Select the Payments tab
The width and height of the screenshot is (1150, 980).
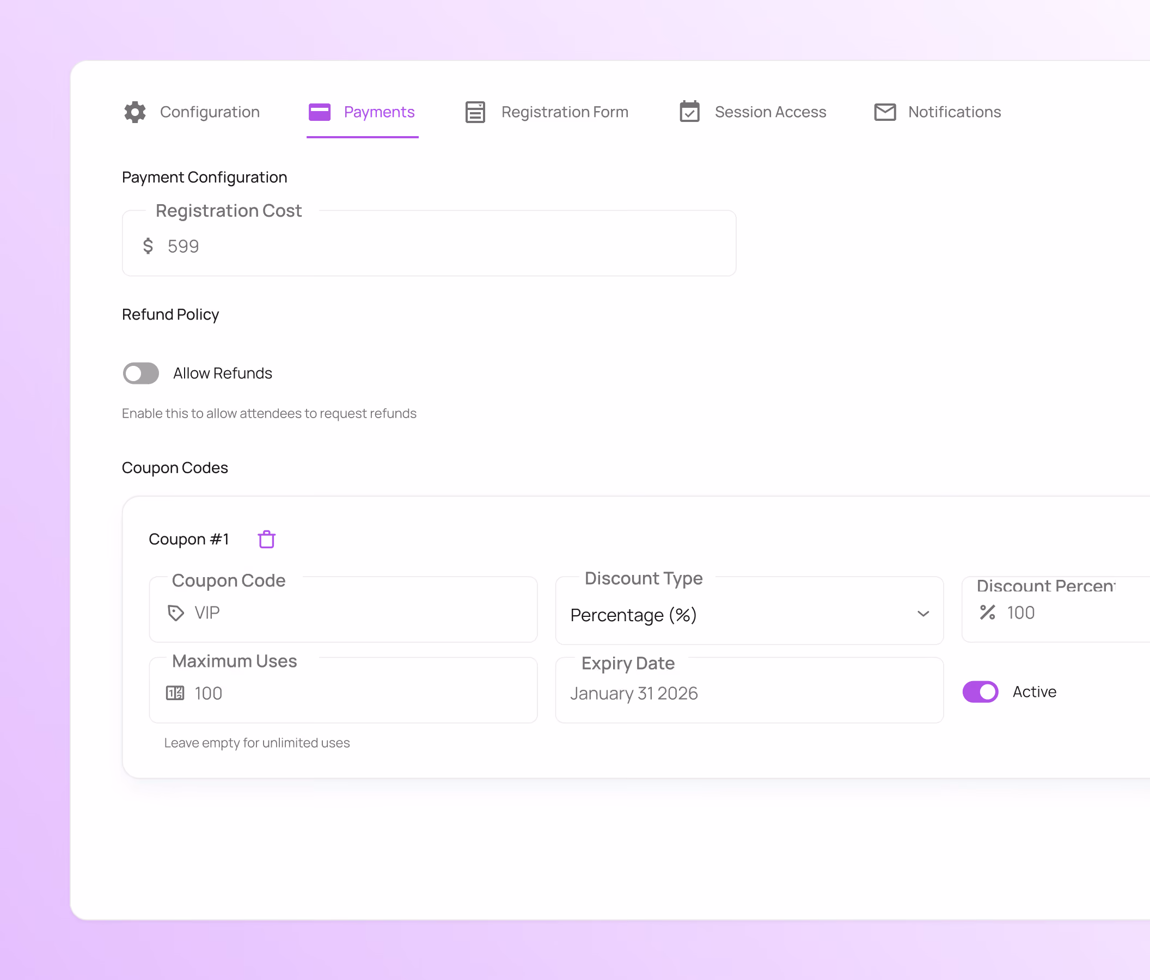pos(362,112)
